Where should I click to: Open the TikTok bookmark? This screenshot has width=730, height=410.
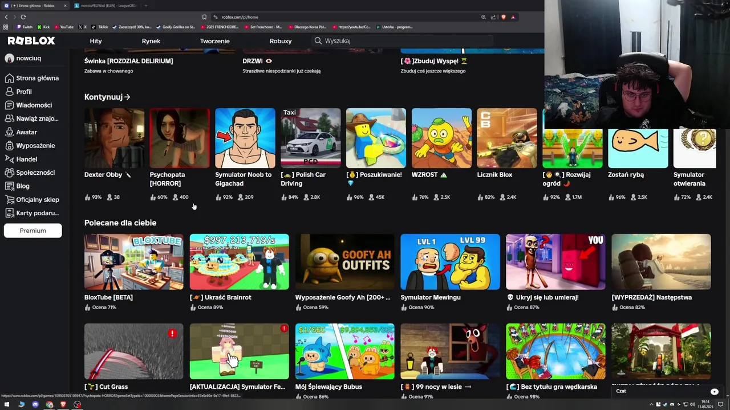pyautogui.click(x=100, y=27)
